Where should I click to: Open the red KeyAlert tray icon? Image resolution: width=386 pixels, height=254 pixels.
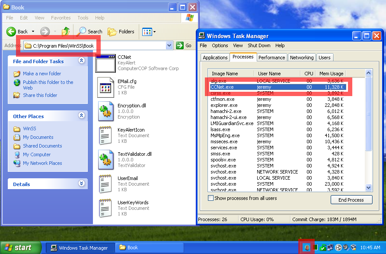[x=306, y=247]
